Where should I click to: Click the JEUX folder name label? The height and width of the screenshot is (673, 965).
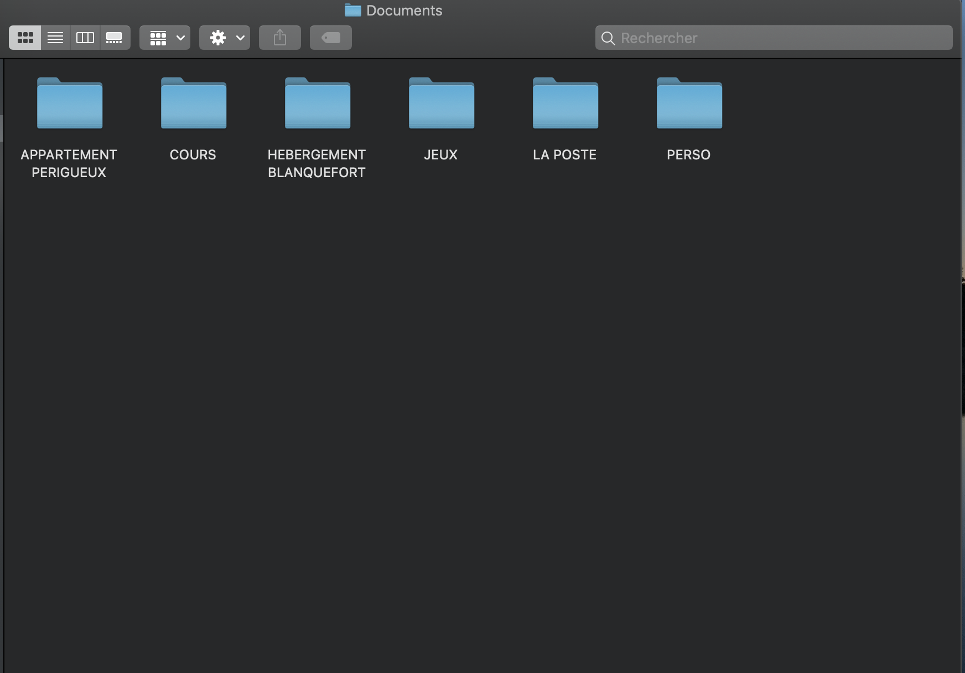tap(441, 154)
